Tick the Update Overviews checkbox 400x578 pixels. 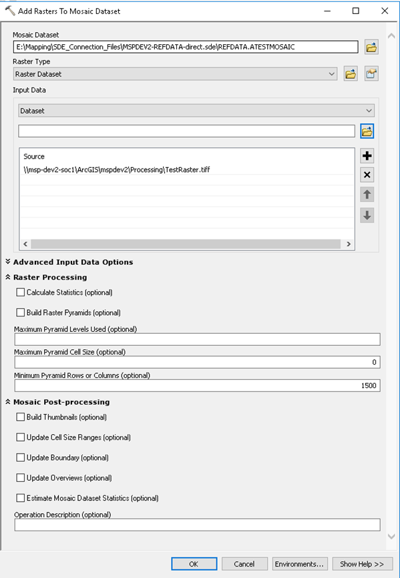pyautogui.click(x=21, y=478)
